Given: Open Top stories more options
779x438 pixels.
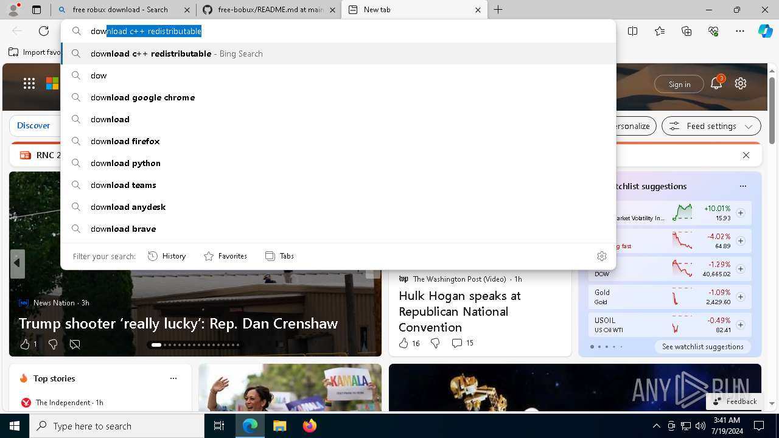Looking at the screenshot, I should click(173, 378).
